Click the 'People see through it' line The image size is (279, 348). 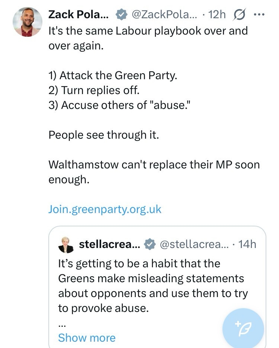[104, 135]
